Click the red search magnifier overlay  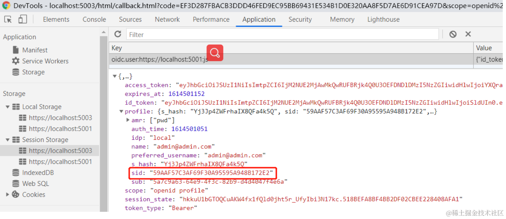215,53
